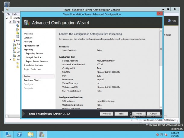Click the Extensions for SharePoint icon in the tree
This screenshot has width=184, height=138.
tap(14, 48)
